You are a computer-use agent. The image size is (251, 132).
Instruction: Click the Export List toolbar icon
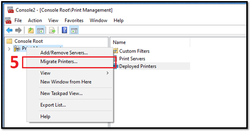coord(52,30)
